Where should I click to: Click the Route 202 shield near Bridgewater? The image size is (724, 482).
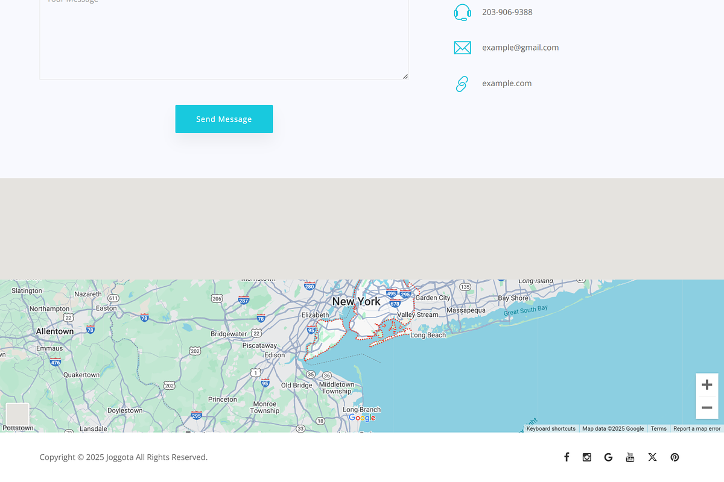point(195,351)
